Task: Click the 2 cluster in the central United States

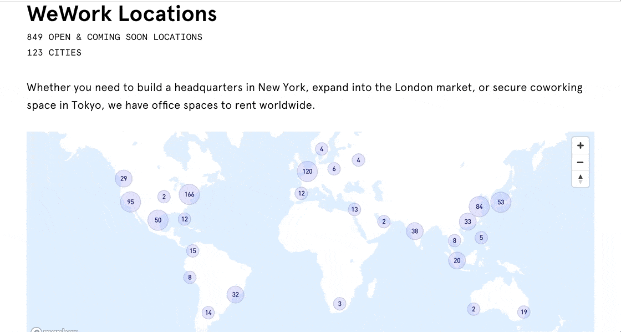Action: tap(164, 197)
